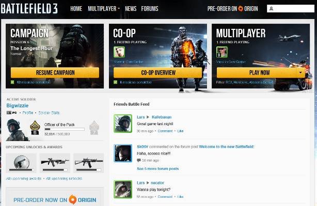Click the Sk0t0r feed avatar
317x206 pixels.
[123, 153]
